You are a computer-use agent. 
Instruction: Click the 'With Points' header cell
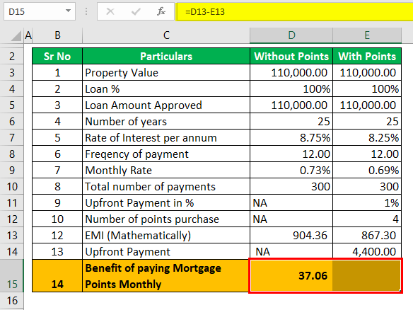click(367, 56)
